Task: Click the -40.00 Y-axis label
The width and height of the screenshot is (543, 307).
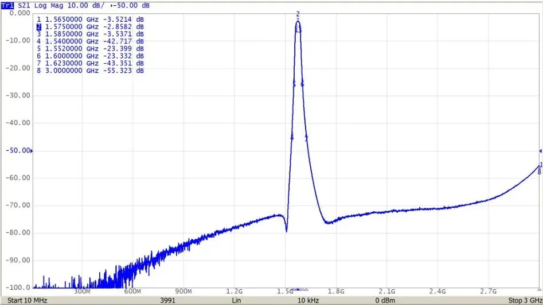Action: (x=18, y=123)
